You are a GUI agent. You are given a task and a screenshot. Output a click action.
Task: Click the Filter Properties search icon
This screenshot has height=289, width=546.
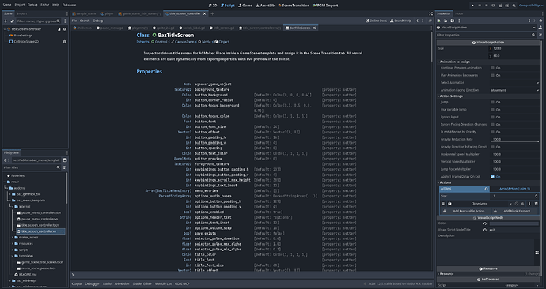[x=533, y=35]
